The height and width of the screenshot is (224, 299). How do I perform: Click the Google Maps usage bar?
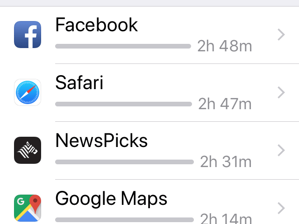(x=124, y=219)
